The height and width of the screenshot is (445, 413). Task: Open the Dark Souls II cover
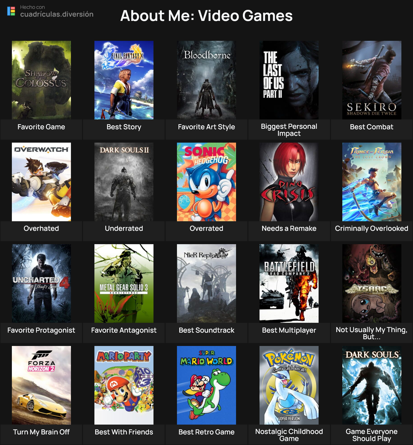point(124,182)
